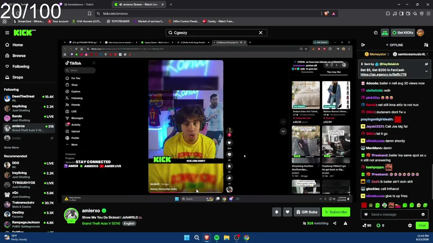Subscribe to amierxo
This screenshot has height=243, width=433.
point(336,212)
